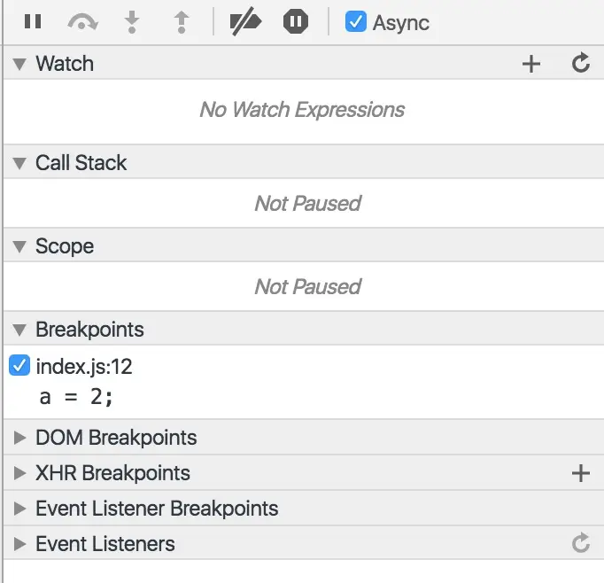Click the breakpoint code line a = 2;
Screen dimensions: 604x583
[77, 396]
